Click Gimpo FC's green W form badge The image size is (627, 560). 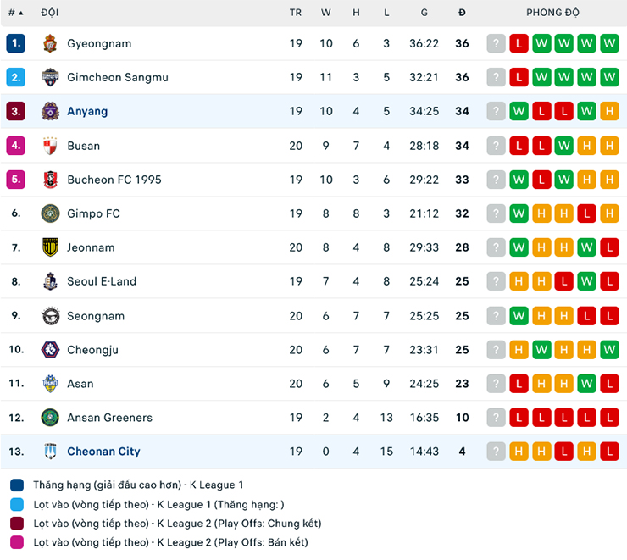519,213
